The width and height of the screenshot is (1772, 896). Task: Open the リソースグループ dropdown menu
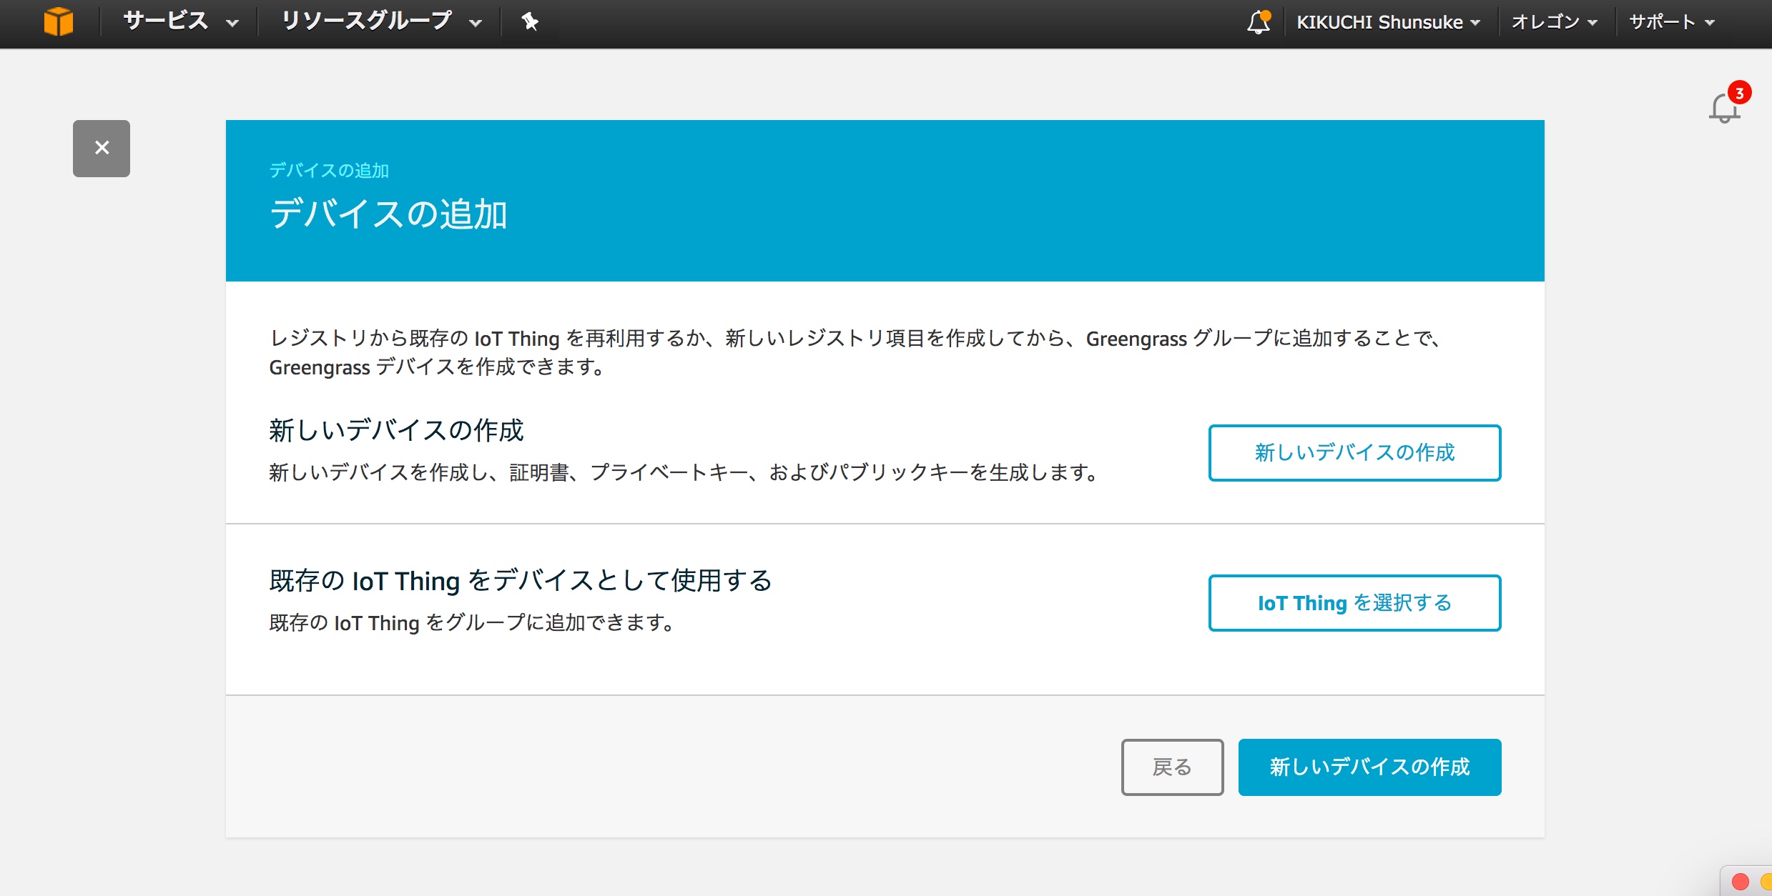(x=381, y=21)
